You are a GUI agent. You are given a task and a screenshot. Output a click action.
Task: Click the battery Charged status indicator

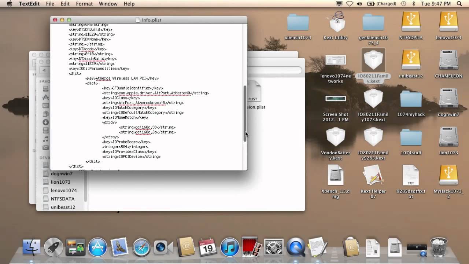click(x=381, y=4)
